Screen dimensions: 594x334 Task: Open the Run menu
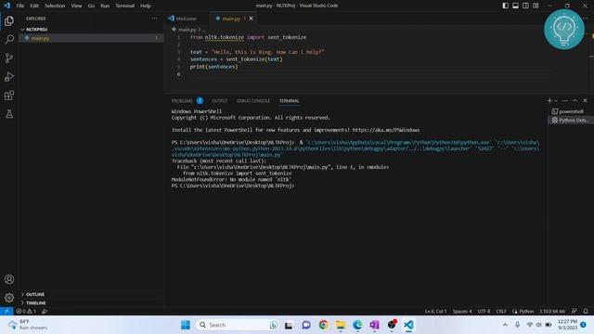point(105,6)
